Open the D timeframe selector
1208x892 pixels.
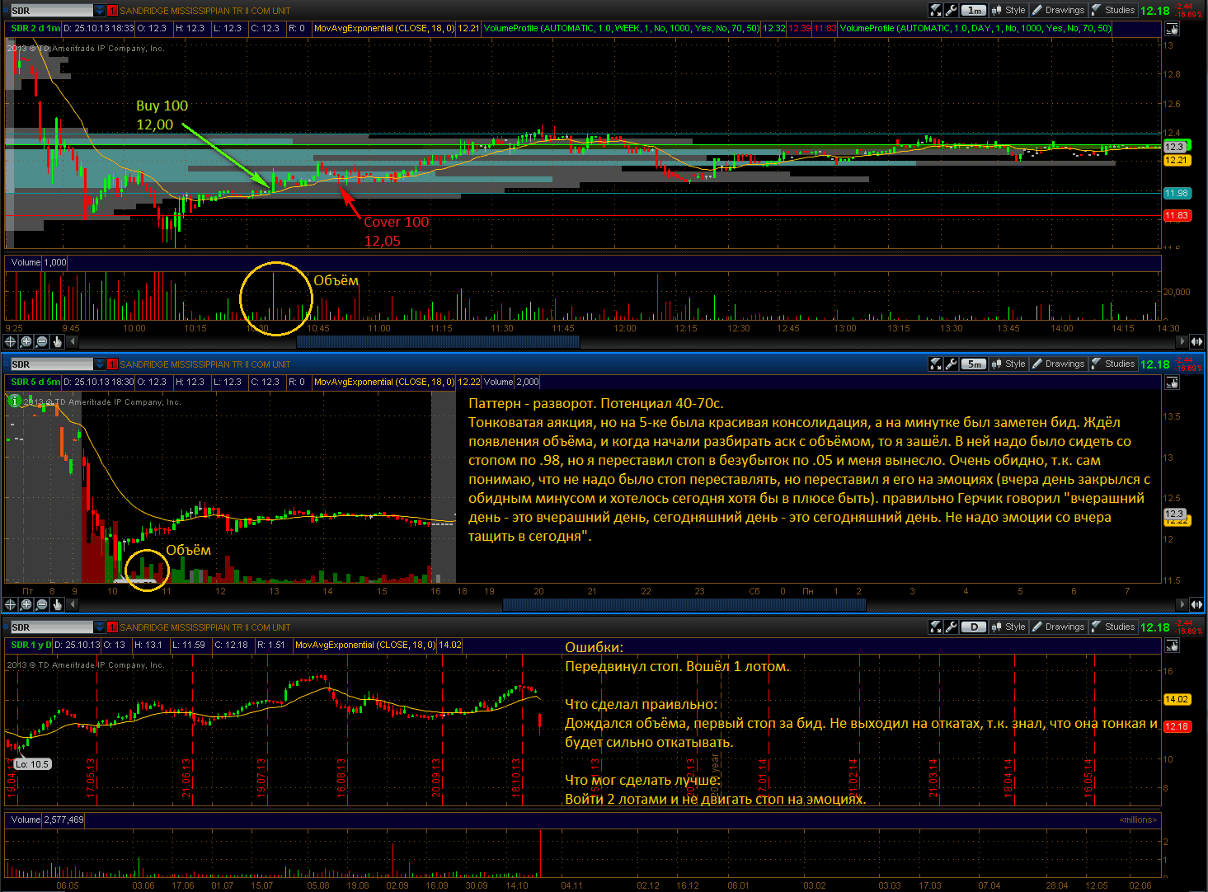(x=974, y=627)
